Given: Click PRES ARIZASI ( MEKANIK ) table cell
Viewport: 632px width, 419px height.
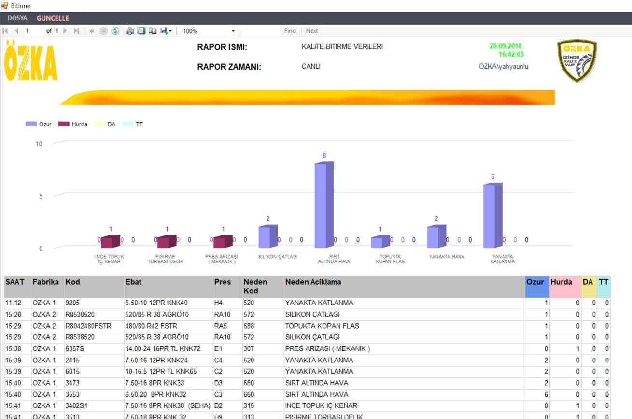Looking at the screenshot, I should (x=404, y=348).
